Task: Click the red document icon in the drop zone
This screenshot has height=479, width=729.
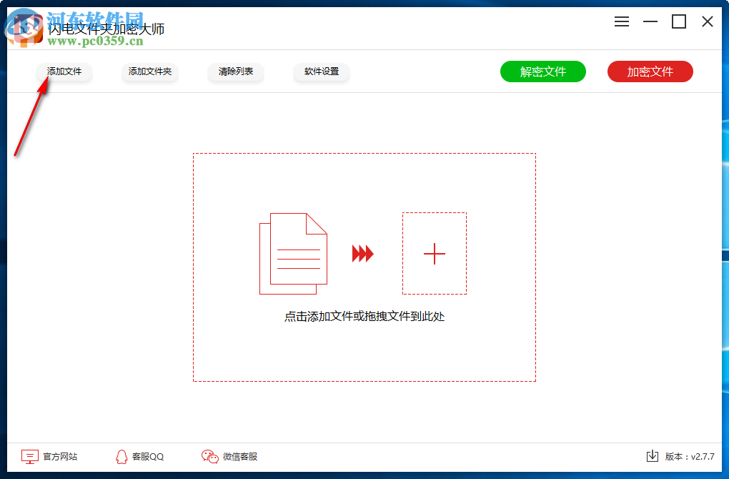Action: pyautogui.click(x=293, y=254)
